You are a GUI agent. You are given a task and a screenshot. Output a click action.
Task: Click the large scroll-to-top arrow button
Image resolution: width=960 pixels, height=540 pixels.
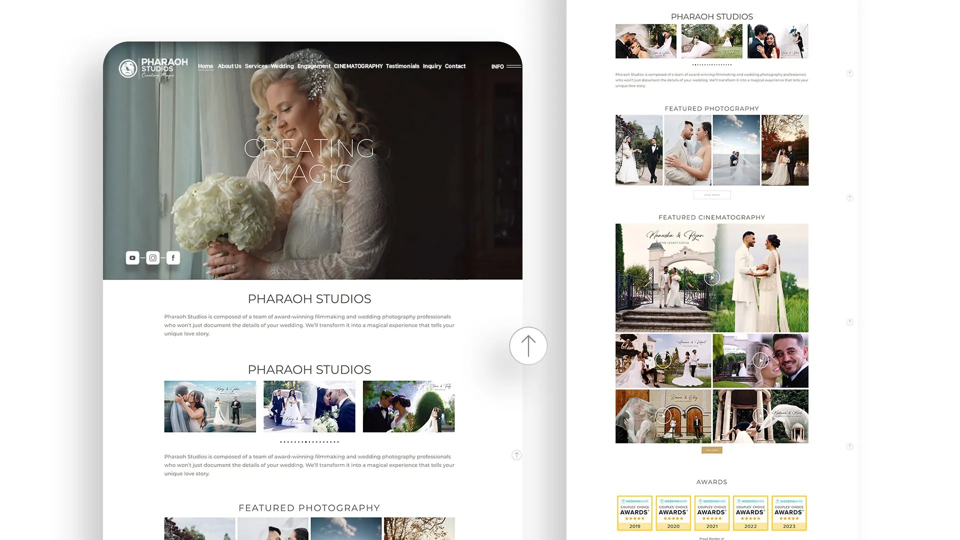[x=528, y=346]
